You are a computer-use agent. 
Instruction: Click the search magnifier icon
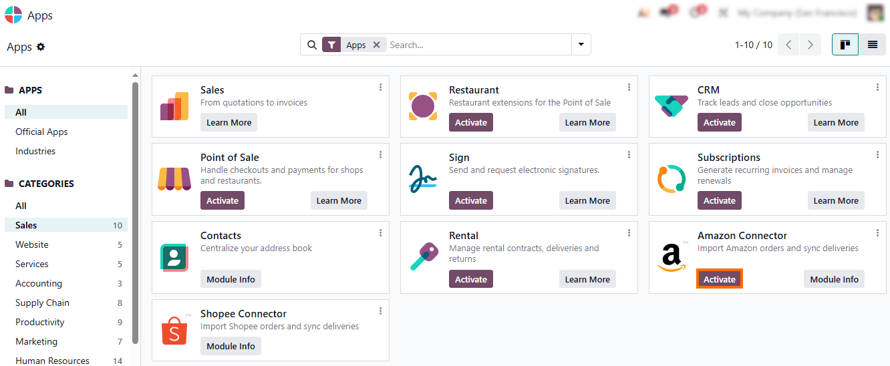[312, 45]
